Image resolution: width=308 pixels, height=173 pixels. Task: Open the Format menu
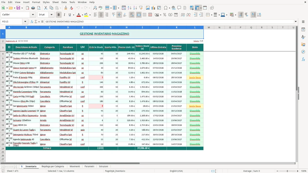tap(36, 2)
